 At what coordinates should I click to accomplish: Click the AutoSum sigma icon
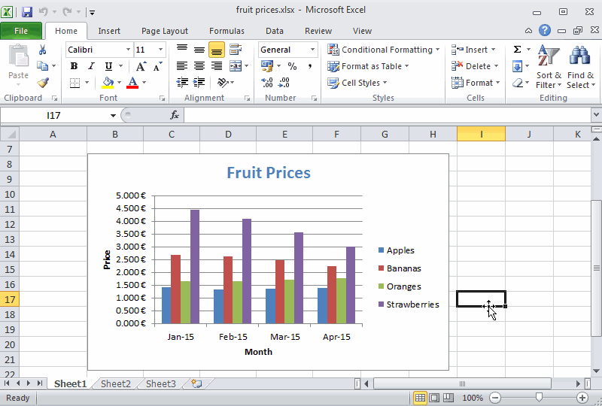click(x=518, y=50)
